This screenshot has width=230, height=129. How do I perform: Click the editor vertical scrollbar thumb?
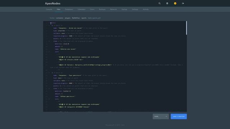(187, 28)
